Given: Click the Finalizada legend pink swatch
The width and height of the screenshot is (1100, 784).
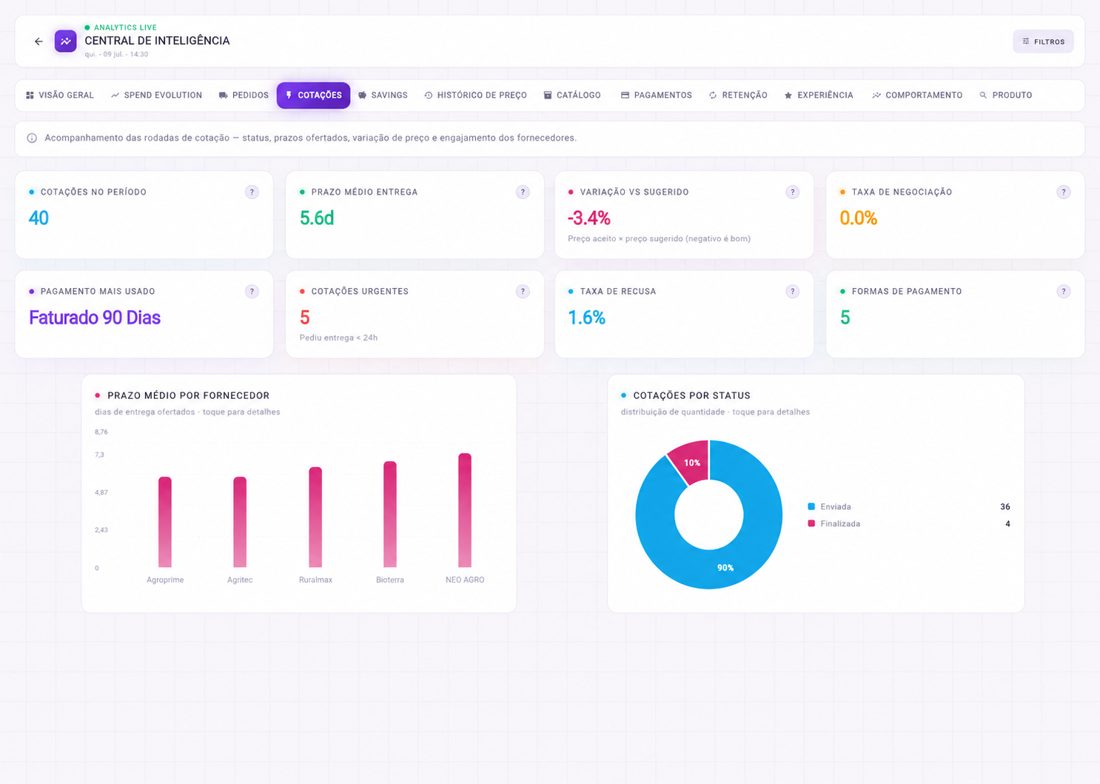Looking at the screenshot, I should (811, 523).
